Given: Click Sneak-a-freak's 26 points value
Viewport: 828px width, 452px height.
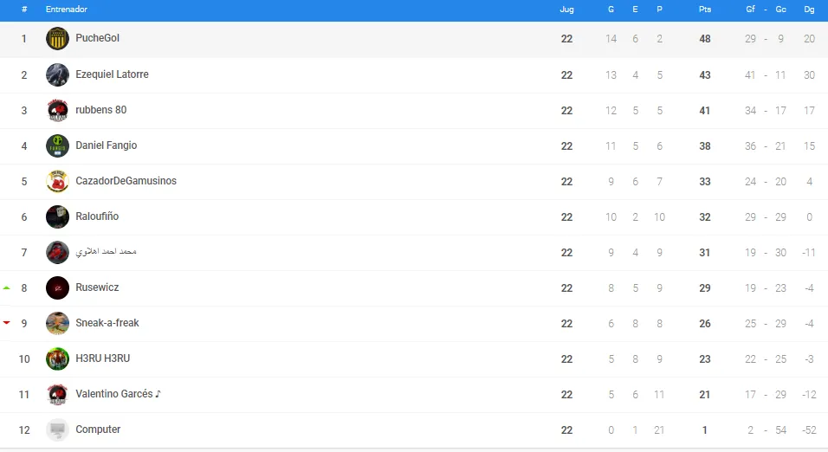Looking at the screenshot, I should [x=705, y=323].
